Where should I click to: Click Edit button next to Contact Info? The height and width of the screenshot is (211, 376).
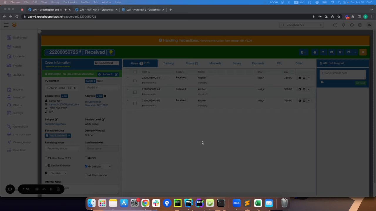(x=64, y=96)
